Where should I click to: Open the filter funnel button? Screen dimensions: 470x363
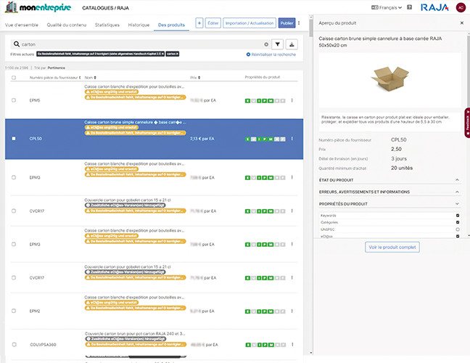click(x=278, y=44)
